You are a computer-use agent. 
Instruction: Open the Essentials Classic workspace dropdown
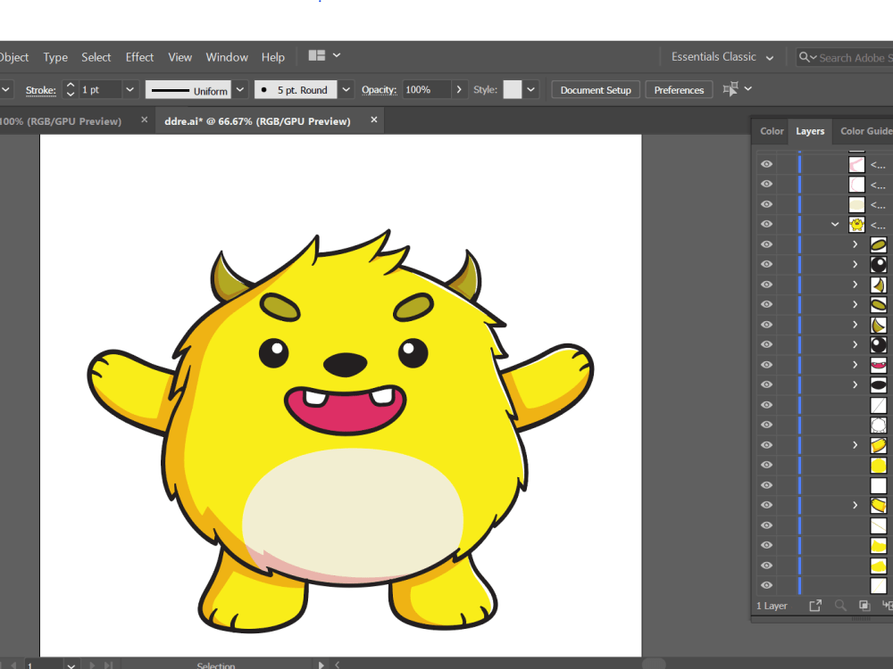point(722,56)
